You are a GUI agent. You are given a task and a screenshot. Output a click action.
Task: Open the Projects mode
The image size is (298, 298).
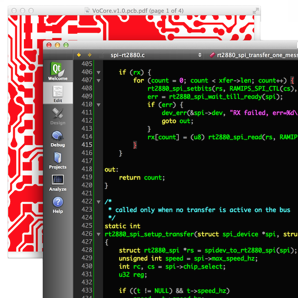click(x=57, y=160)
